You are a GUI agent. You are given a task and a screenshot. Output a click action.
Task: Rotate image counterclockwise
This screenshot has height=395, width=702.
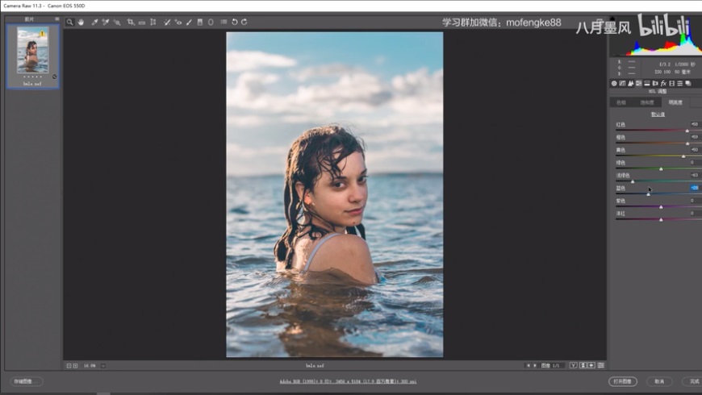234,22
